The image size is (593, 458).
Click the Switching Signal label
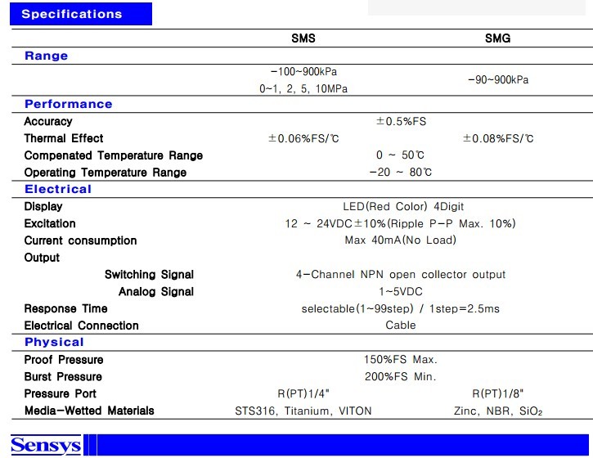click(149, 275)
